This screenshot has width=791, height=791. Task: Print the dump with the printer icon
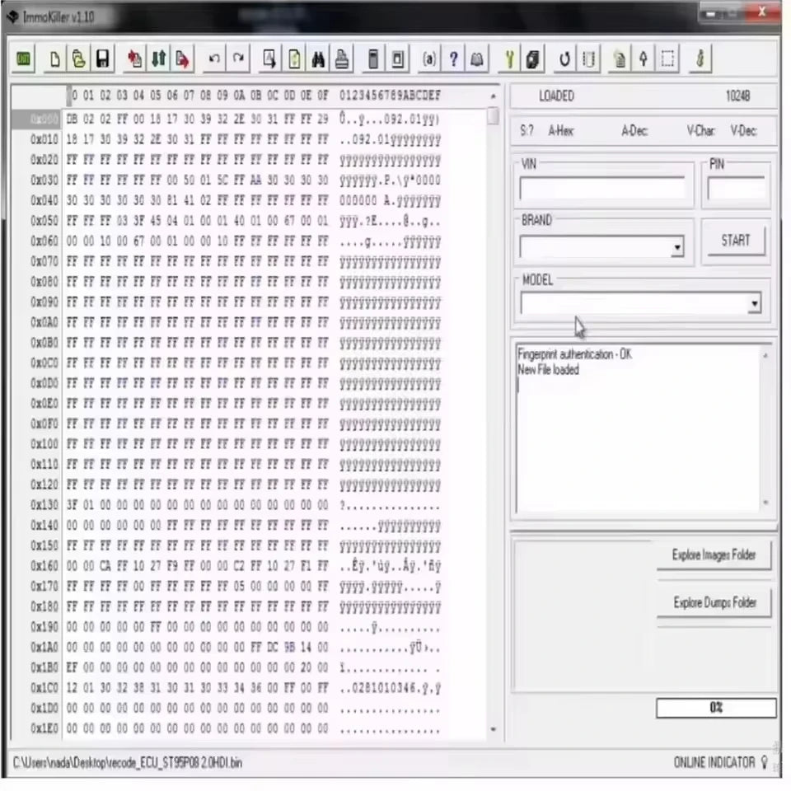click(342, 59)
